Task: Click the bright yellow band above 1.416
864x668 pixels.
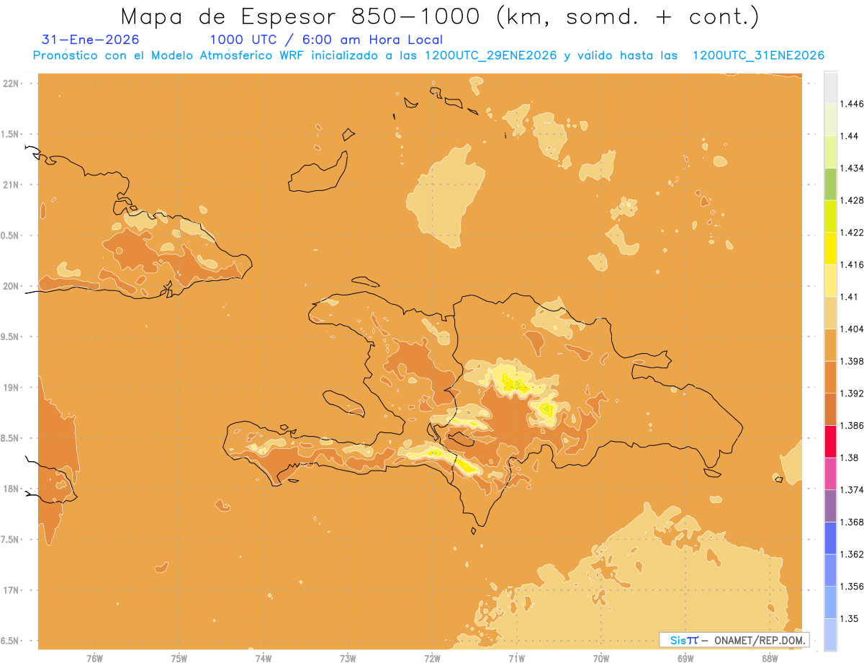Action: click(x=830, y=249)
